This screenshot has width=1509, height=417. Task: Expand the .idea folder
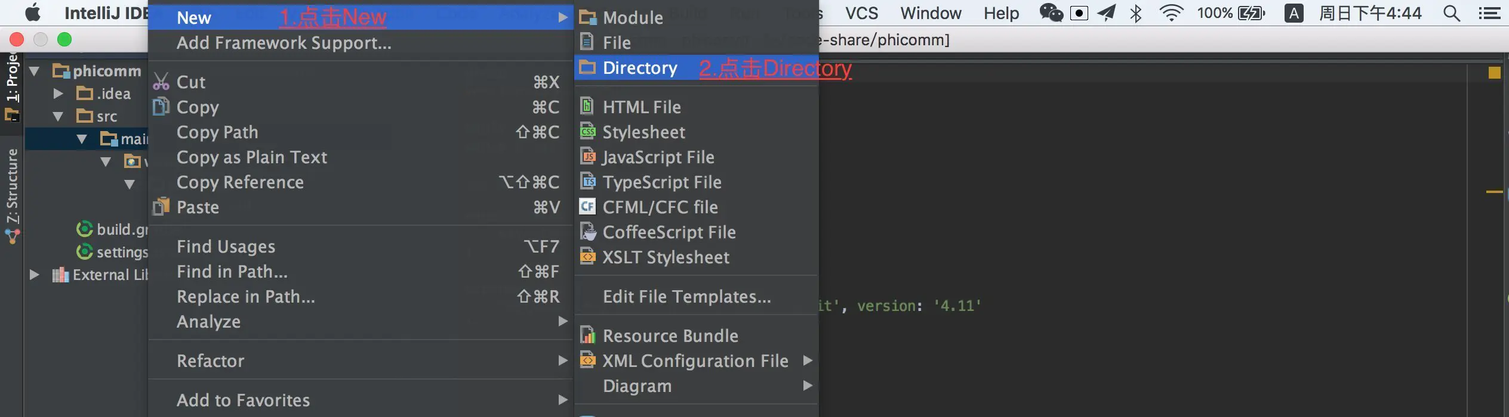(x=58, y=94)
